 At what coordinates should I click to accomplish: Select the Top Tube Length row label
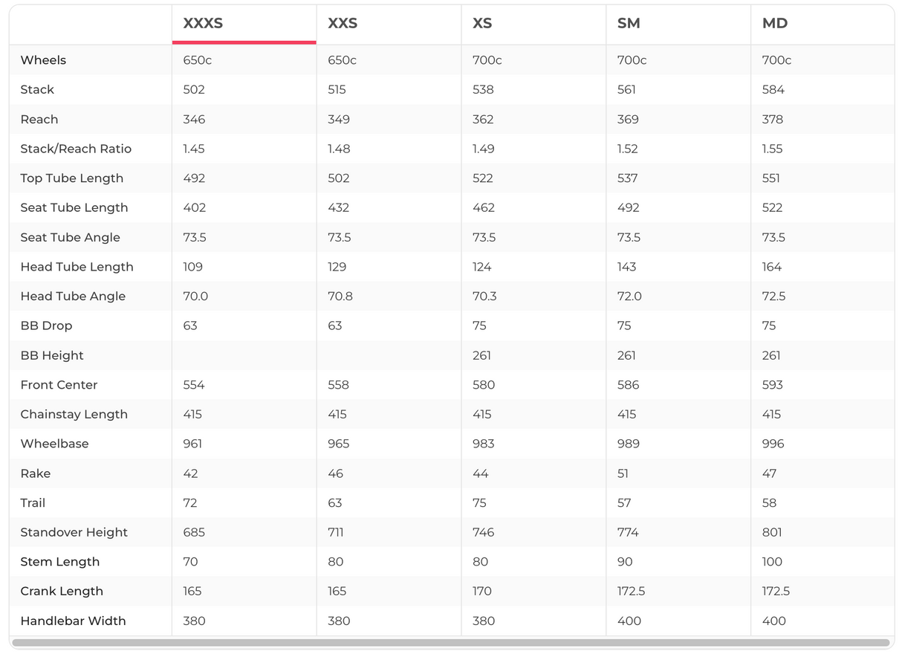tap(72, 178)
